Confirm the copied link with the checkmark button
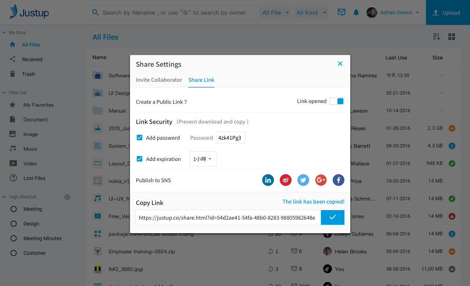Image resolution: width=470 pixels, height=286 pixels. [332, 217]
